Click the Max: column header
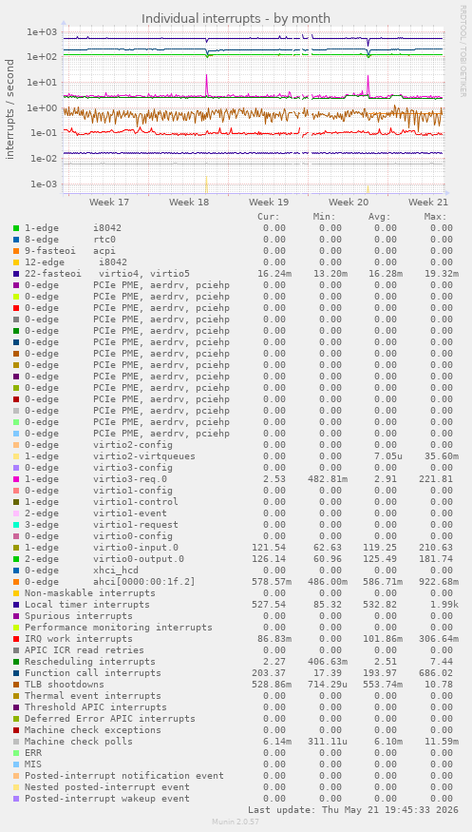 point(436,217)
